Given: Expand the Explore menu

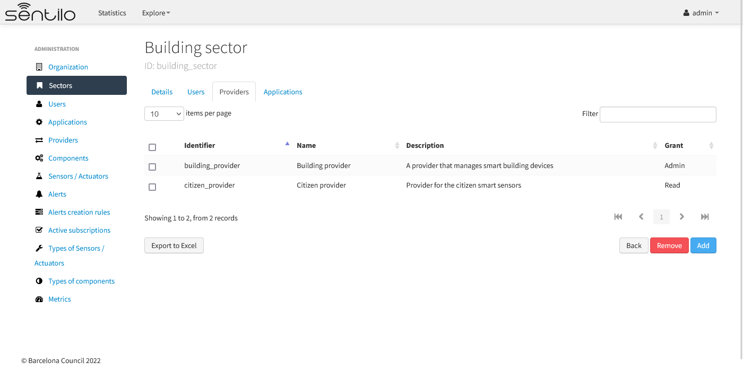Looking at the screenshot, I should [x=156, y=13].
